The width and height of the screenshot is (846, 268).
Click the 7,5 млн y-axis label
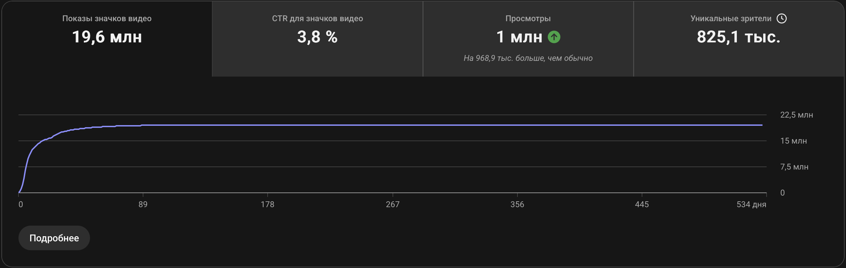794,167
